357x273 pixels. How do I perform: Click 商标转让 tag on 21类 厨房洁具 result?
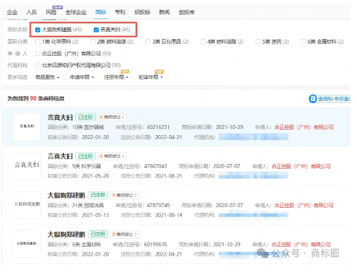(124, 195)
